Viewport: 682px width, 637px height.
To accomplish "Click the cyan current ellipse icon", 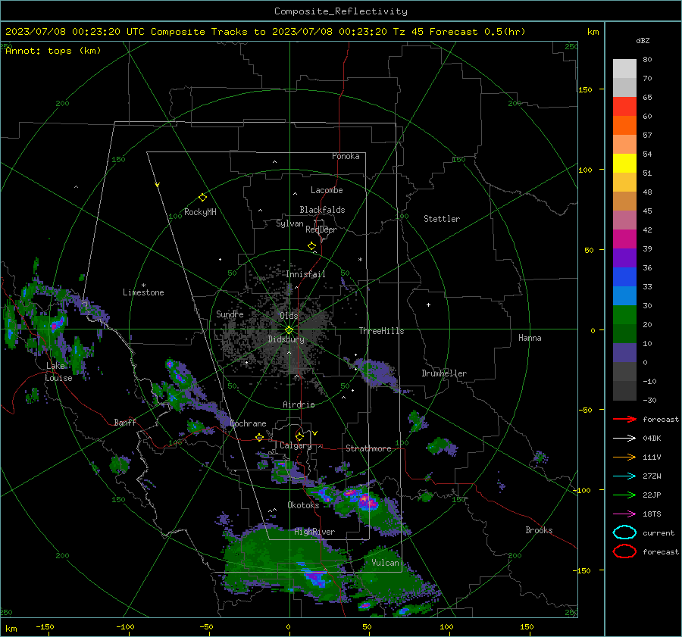I will 624,532.
